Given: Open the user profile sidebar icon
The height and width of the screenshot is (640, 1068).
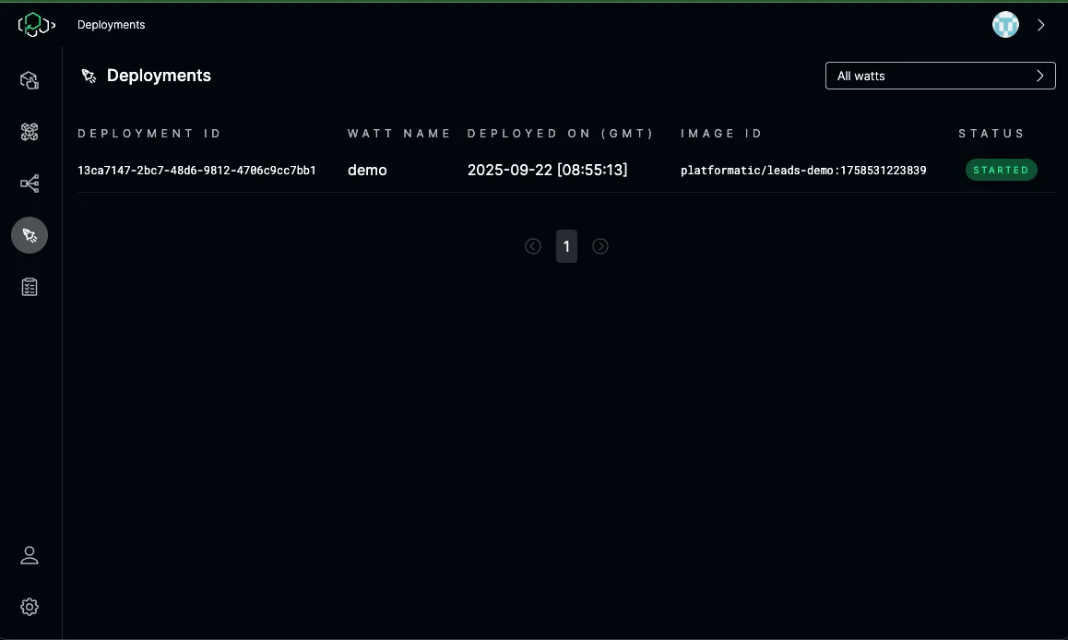Looking at the screenshot, I should (x=30, y=555).
